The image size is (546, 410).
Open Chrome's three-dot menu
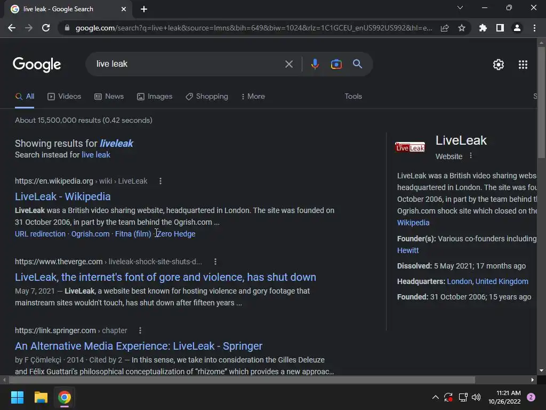point(534,28)
